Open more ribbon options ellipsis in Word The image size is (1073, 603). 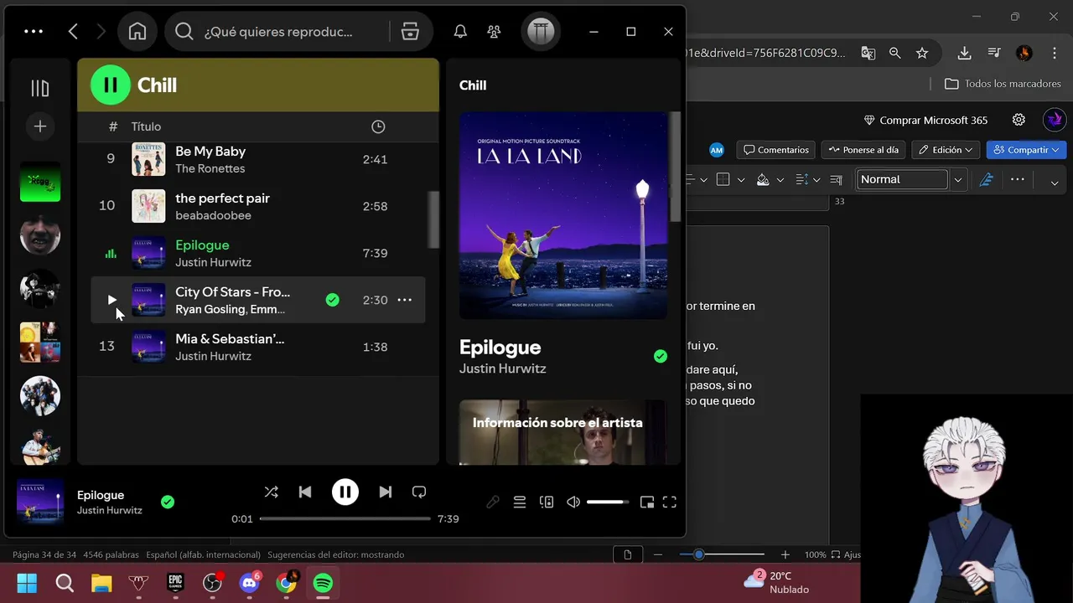click(x=1018, y=179)
